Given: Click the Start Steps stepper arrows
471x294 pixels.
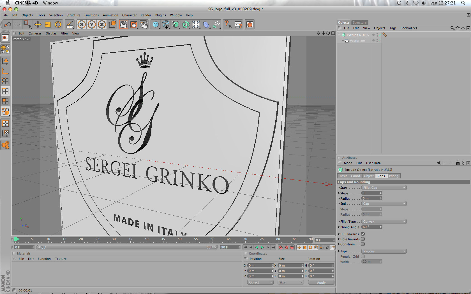Looking at the screenshot, I should click(x=381, y=193).
